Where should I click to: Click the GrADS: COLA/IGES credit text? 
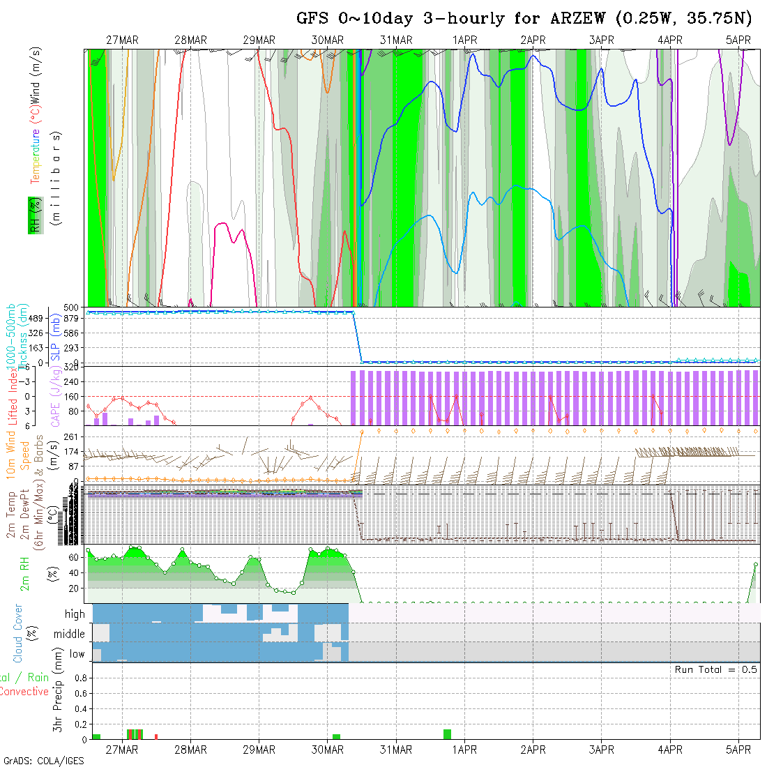(x=43, y=761)
